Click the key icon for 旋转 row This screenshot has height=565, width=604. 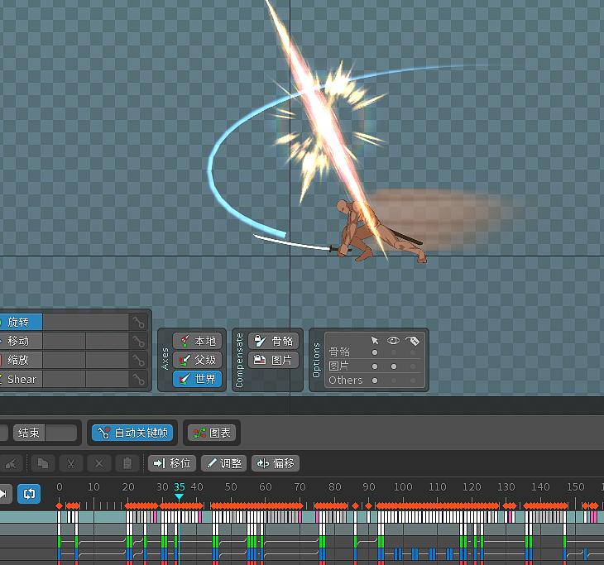pyautogui.click(x=139, y=322)
